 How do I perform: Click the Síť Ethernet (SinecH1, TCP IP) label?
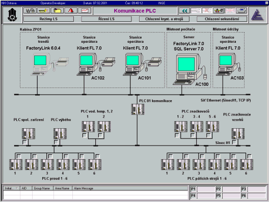pos(226,100)
